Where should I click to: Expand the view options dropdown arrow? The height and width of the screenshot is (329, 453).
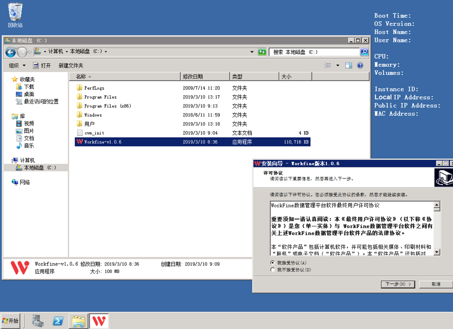tap(337, 65)
